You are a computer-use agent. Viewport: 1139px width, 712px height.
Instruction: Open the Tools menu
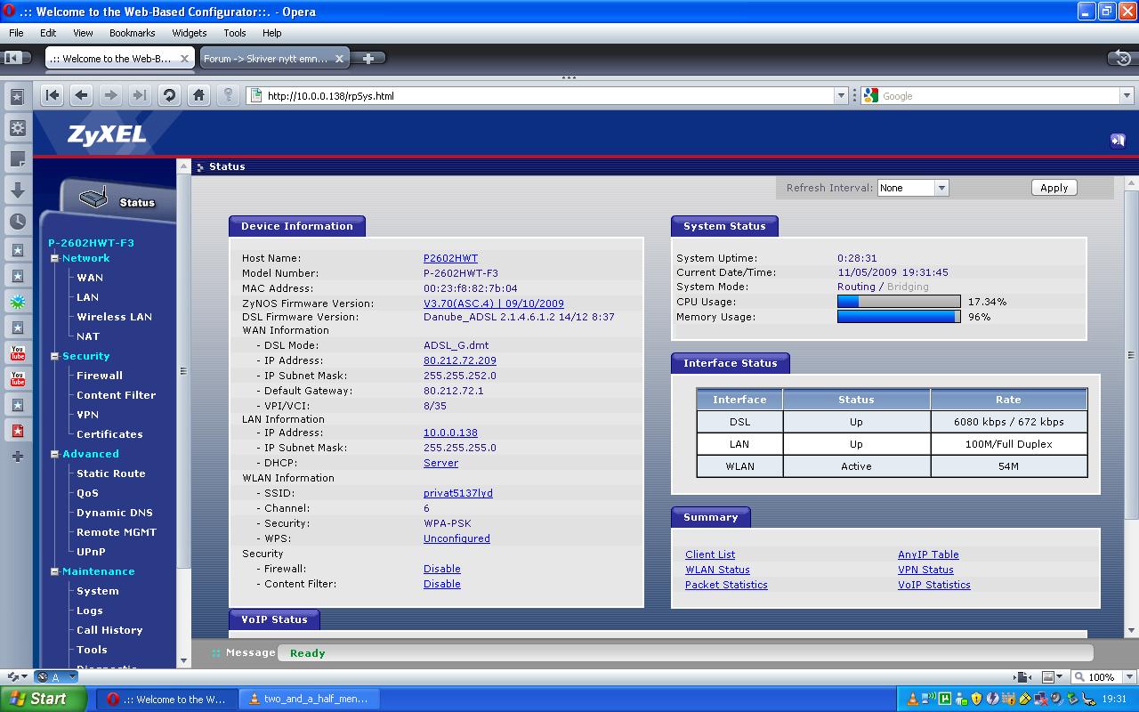[x=235, y=33]
